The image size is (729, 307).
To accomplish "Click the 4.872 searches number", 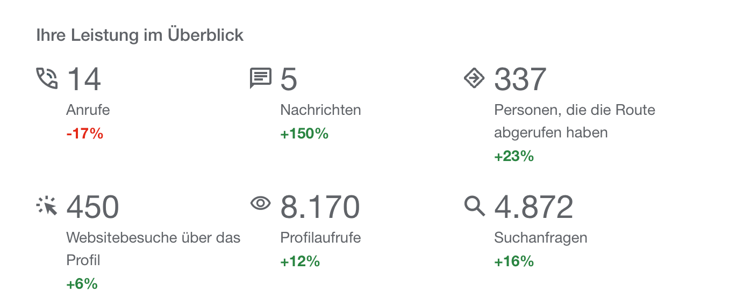I will [x=533, y=207].
